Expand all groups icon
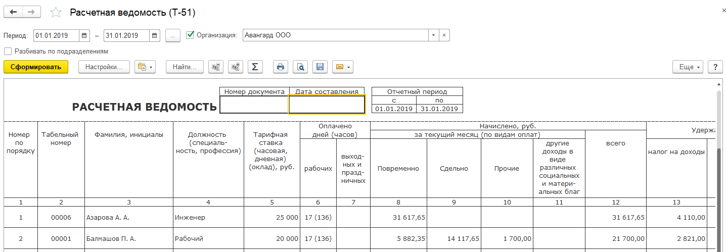 (236, 67)
